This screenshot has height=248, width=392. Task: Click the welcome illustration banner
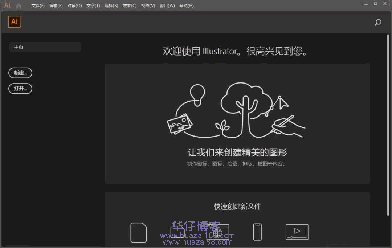237,124
